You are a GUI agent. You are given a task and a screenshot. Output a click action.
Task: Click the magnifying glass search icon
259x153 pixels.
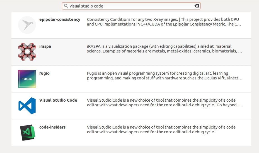pyautogui.click(x=66, y=6)
